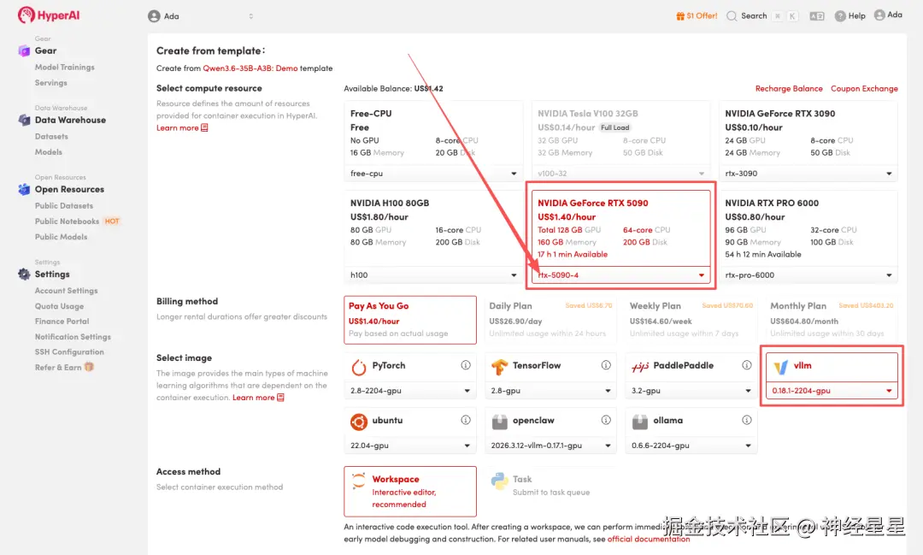Click the PaddlePaddle info icon
The image size is (923, 555).
(x=746, y=365)
